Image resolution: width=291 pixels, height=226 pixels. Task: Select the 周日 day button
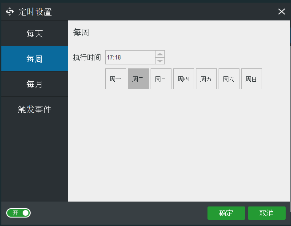pyautogui.click(x=251, y=79)
